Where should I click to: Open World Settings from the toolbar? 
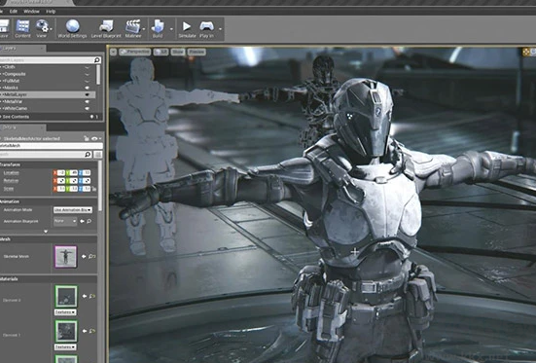click(72, 28)
